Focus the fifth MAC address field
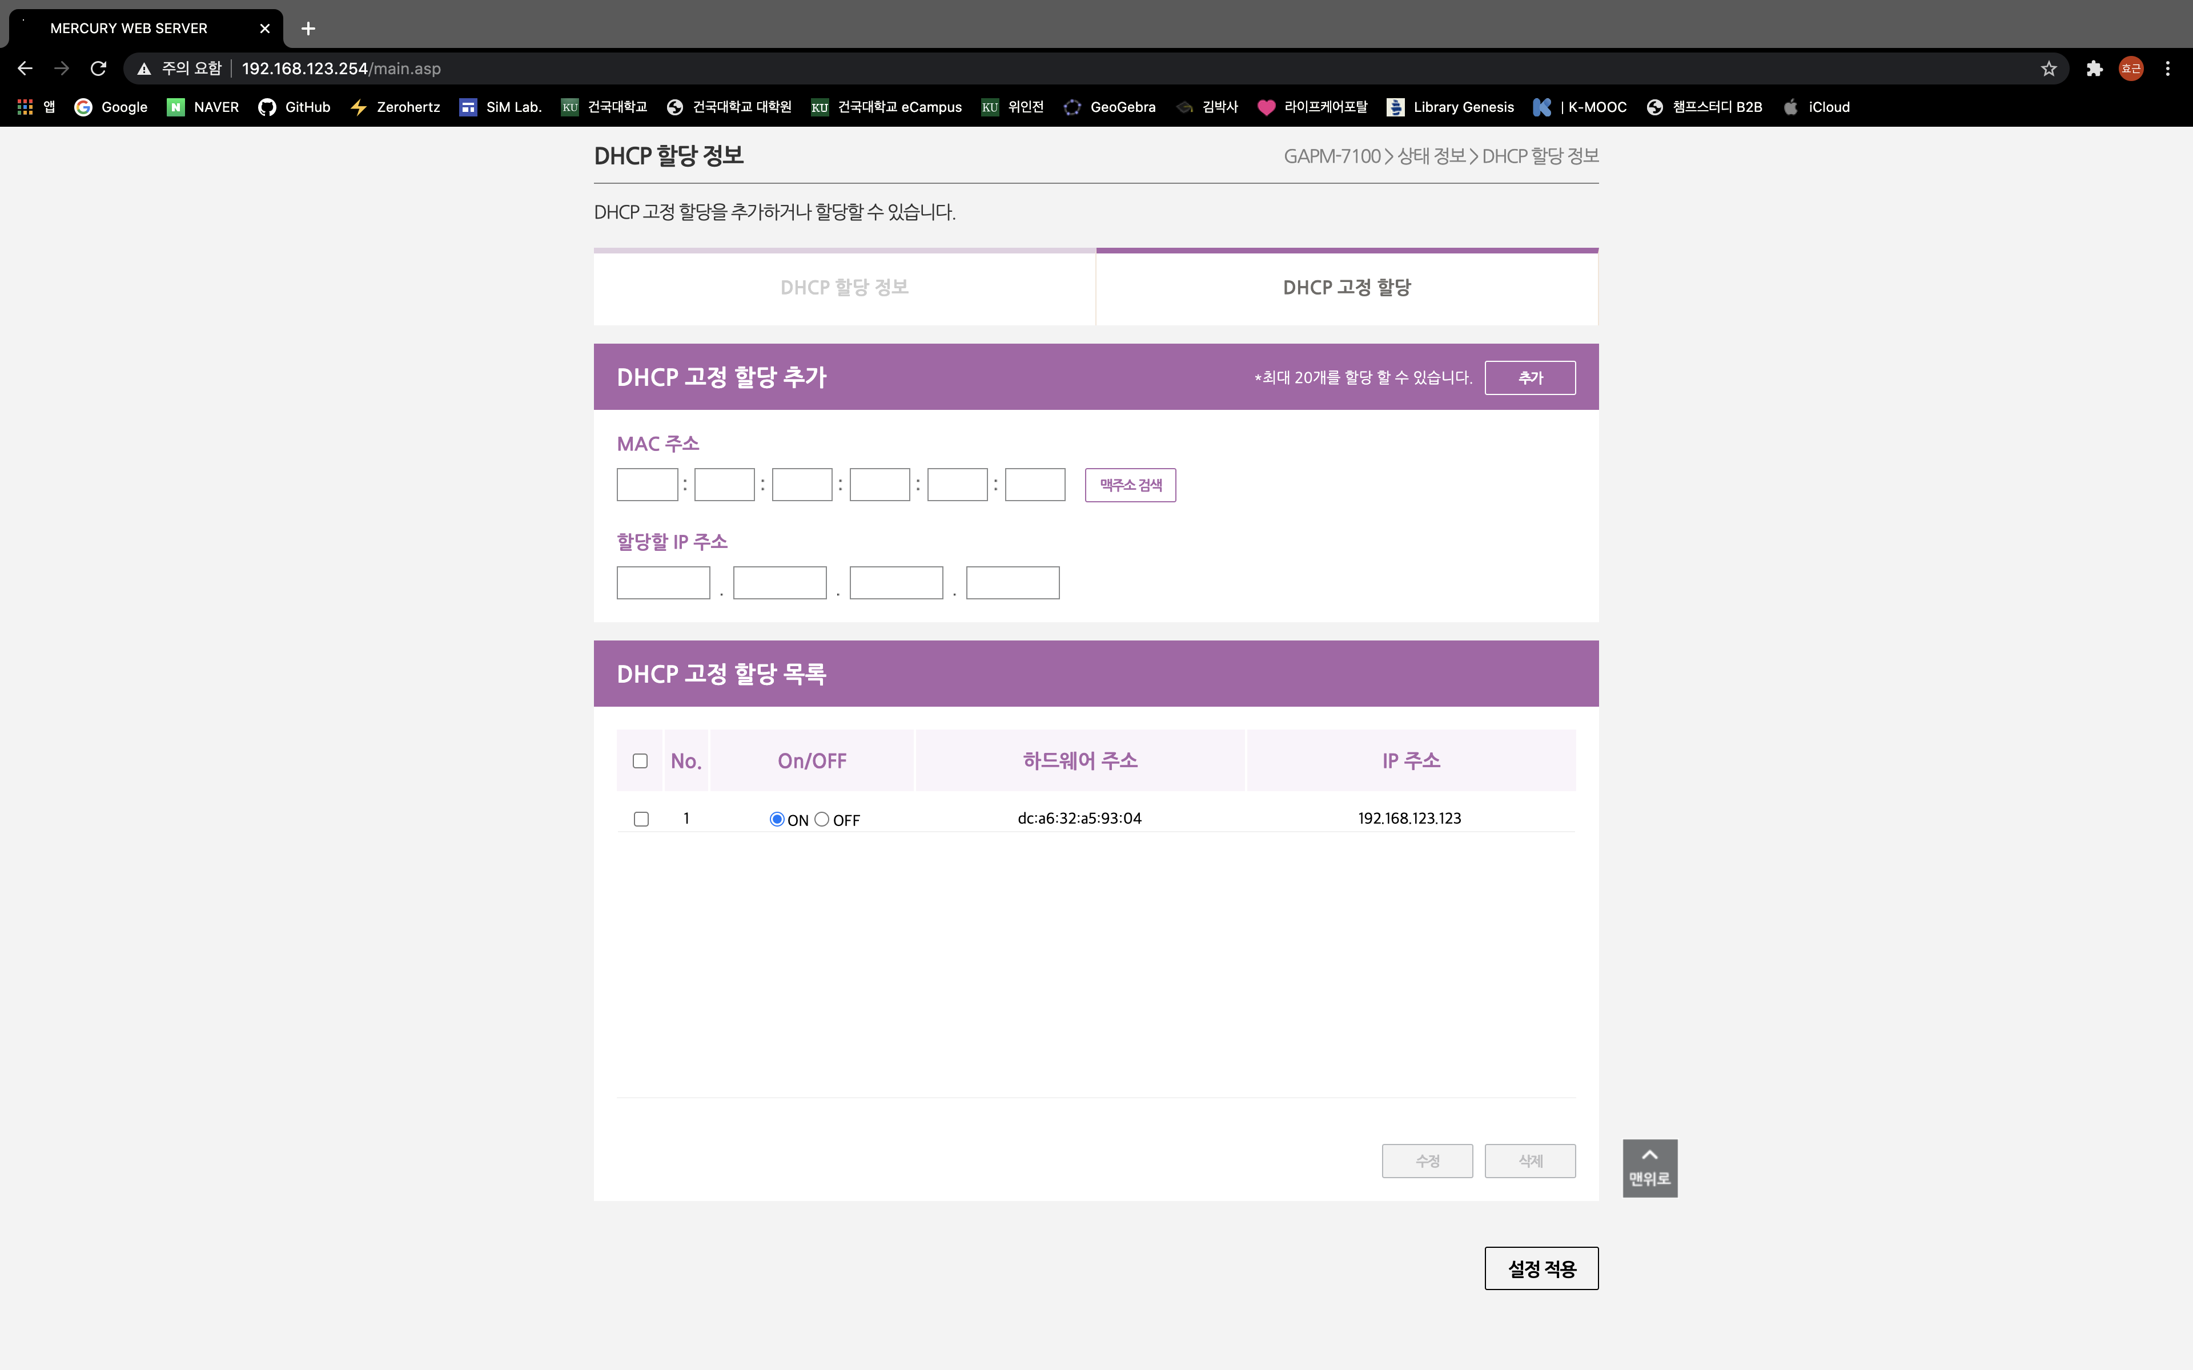Screen dimensions: 2193x1370 pyautogui.click(x=957, y=485)
